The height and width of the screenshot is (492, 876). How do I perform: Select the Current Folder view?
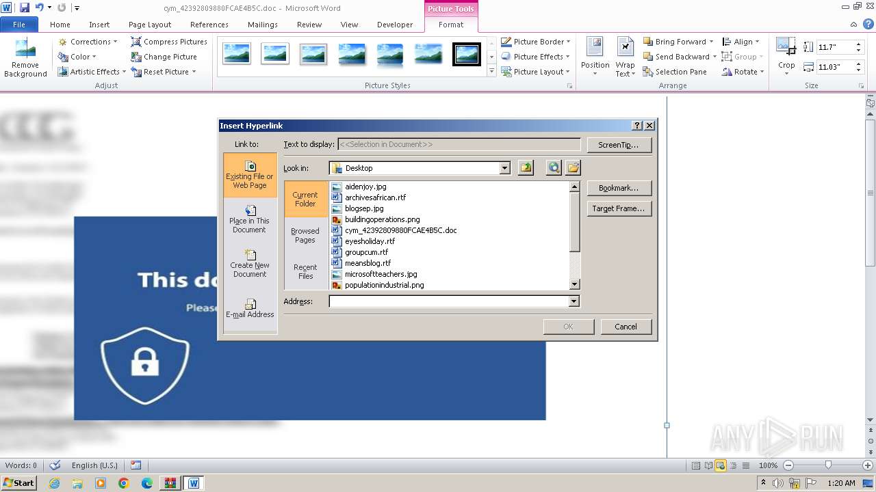[305, 199]
